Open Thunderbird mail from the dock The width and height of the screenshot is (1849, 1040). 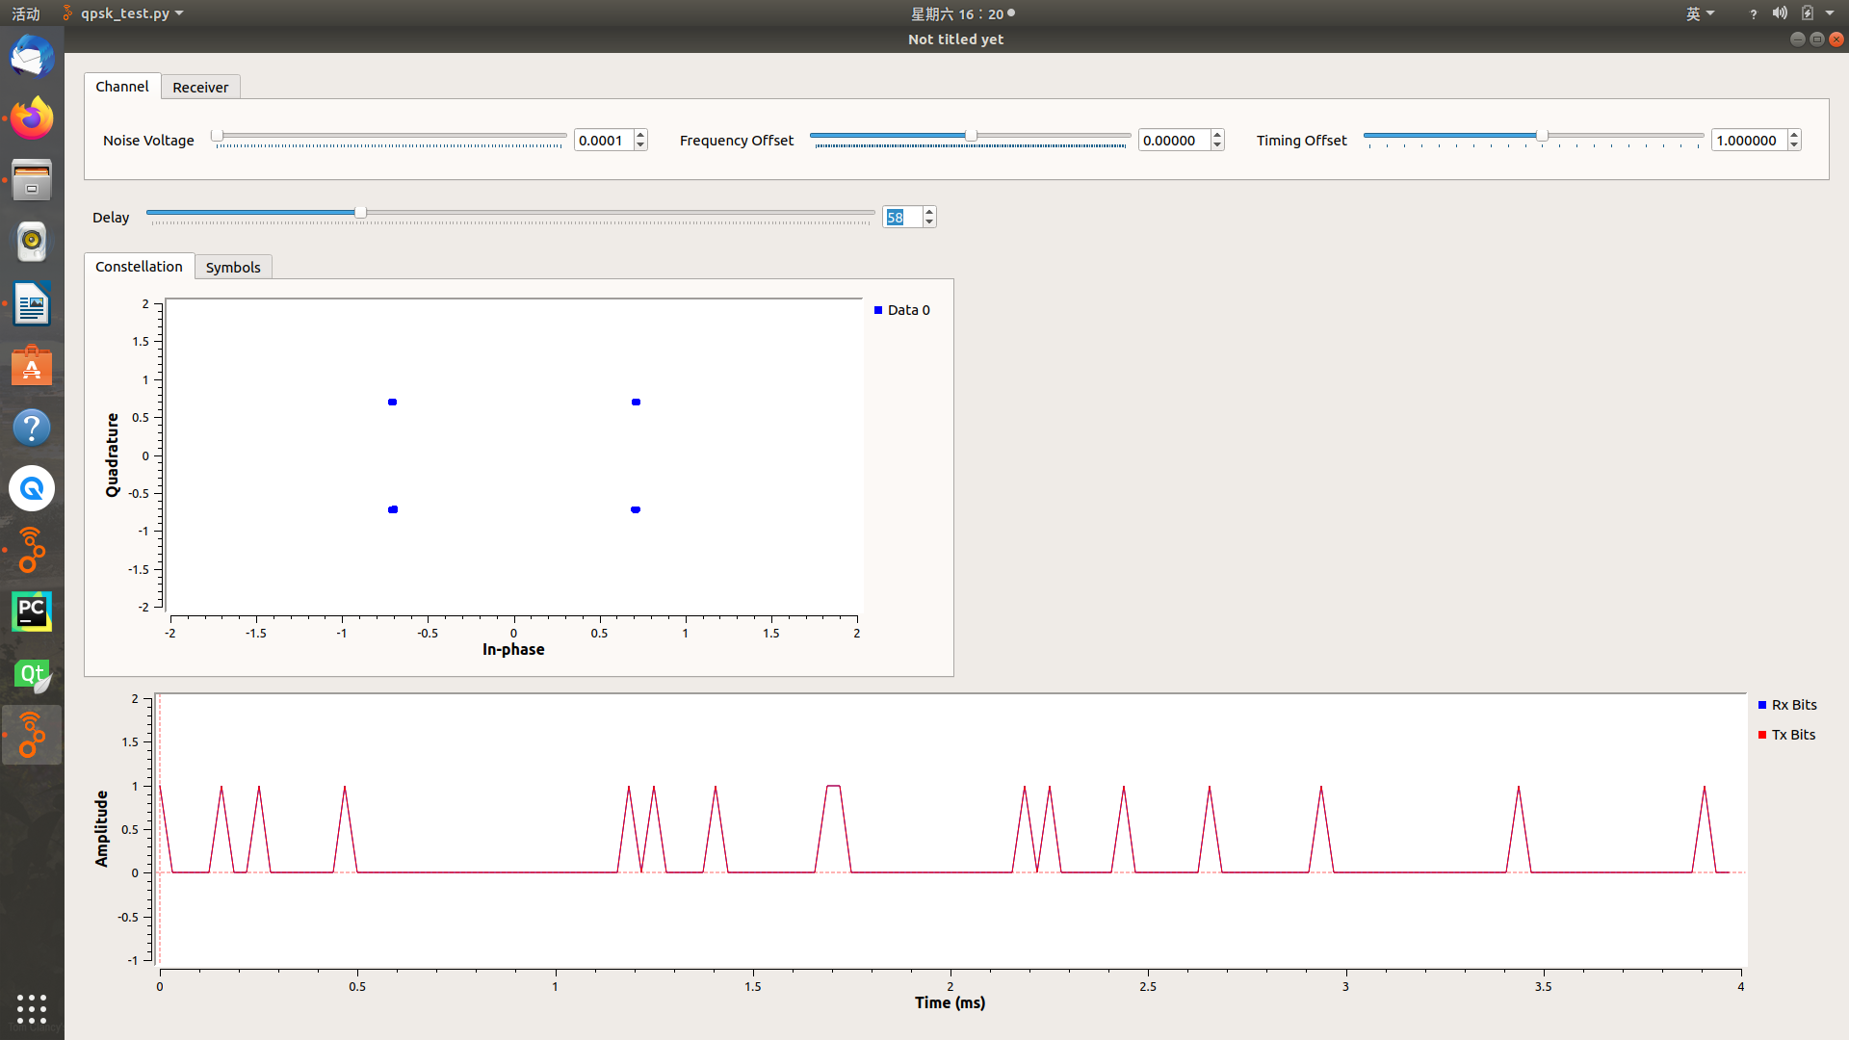pyautogui.click(x=32, y=57)
